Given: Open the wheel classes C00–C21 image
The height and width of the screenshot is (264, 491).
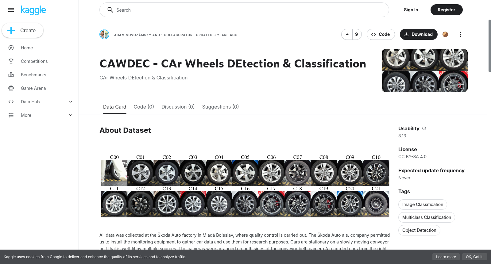Looking at the screenshot, I should (x=245, y=186).
